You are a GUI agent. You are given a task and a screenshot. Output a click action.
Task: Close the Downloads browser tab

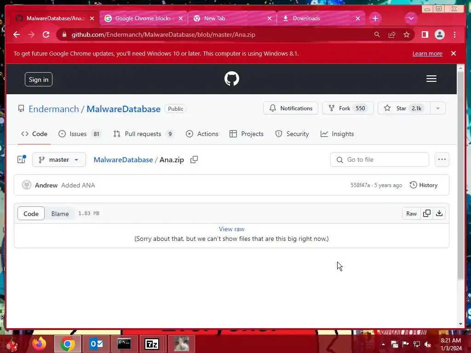click(x=357, y=18)
